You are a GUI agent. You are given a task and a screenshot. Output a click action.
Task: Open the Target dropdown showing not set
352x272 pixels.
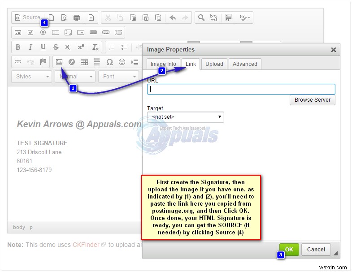point(186,117)
